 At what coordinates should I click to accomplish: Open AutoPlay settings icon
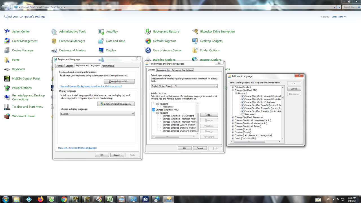101,32
